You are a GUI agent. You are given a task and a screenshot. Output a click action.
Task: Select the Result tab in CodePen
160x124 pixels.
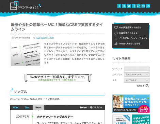coord(38,107)
